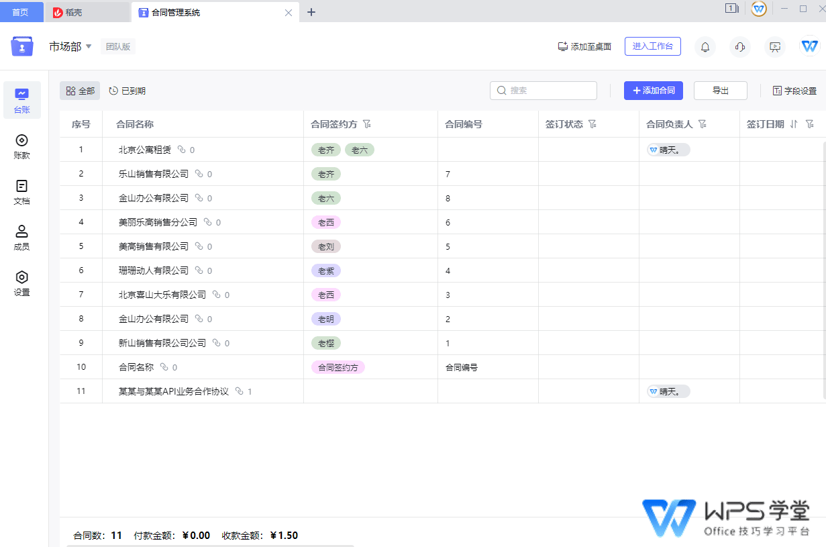Screen dimensions: 826x547
Task: Click the customer service headset icon
Action: point(740,47)
